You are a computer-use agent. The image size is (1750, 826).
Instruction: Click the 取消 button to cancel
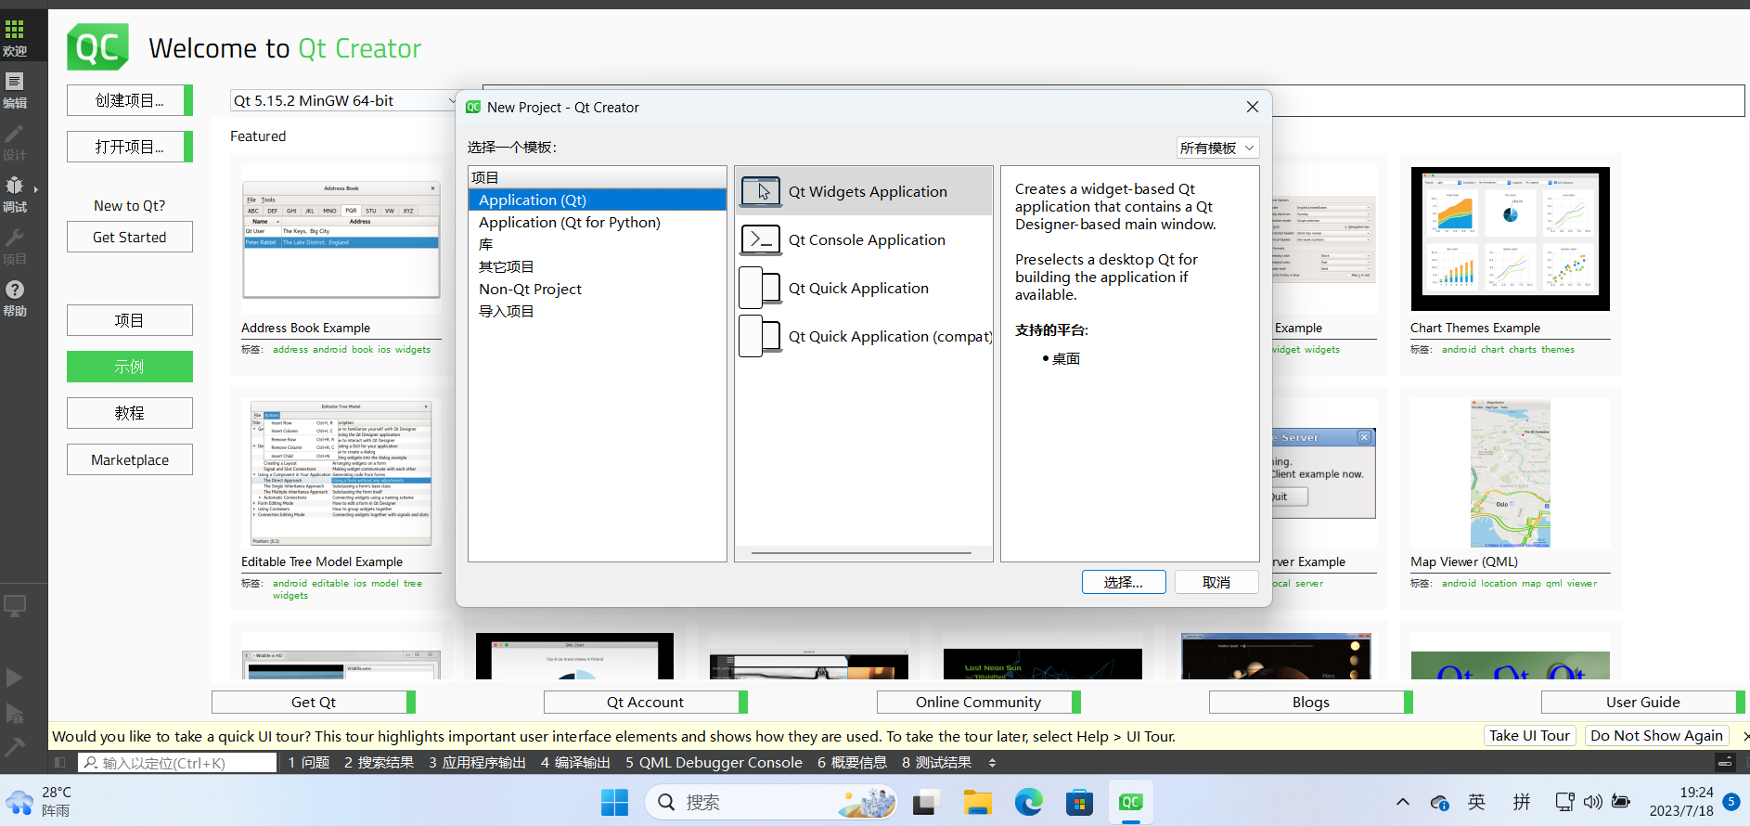1216,582
